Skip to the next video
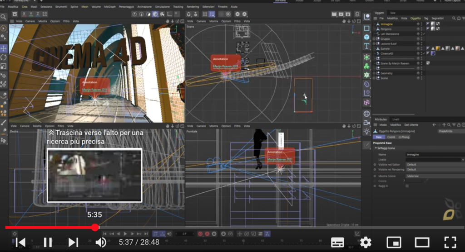 (73, 242)
